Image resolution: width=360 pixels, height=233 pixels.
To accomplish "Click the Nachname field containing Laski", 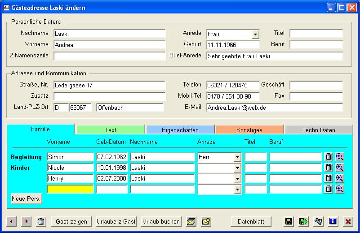I will pyautogui.click(x=110, y=34).
